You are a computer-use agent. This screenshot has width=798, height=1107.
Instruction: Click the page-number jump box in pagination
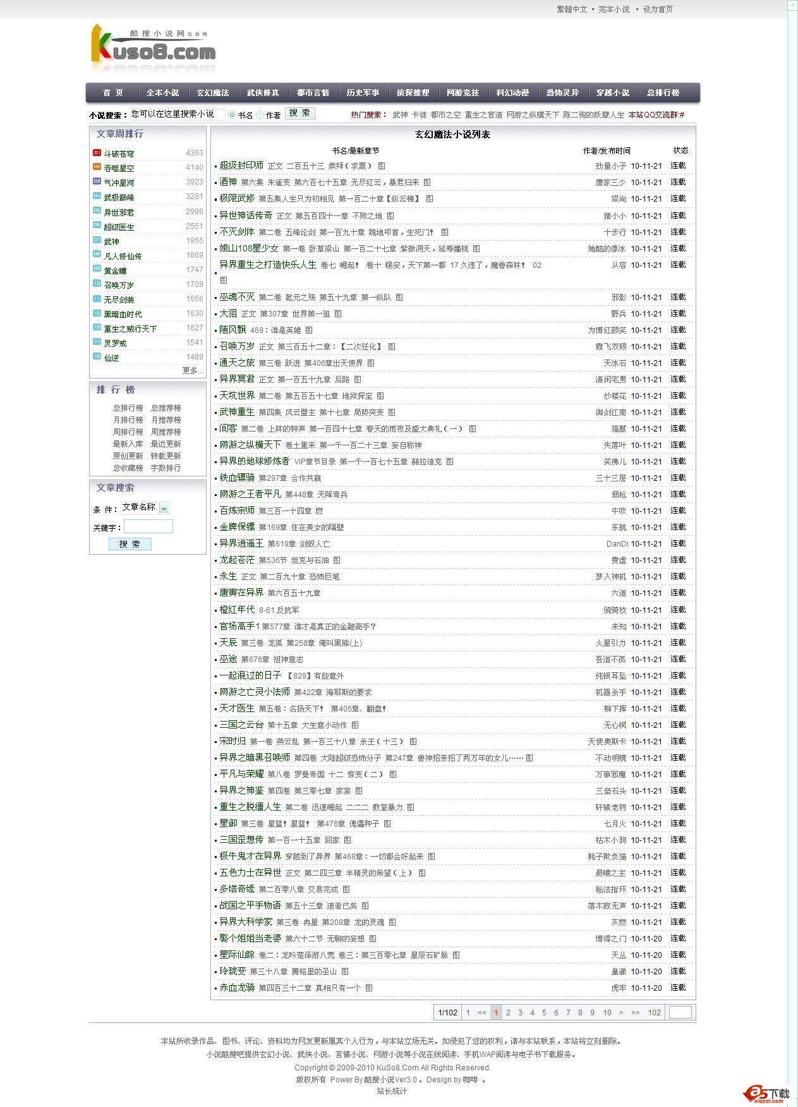[680, 1012]
